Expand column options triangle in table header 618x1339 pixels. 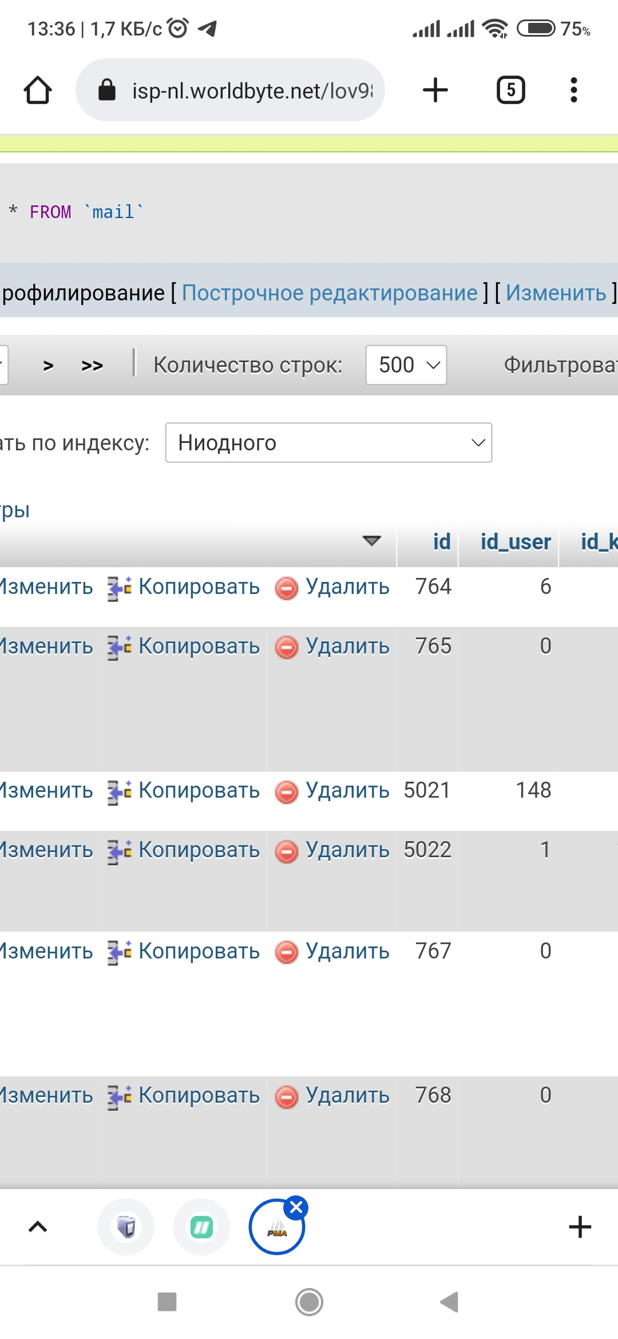click(x=372, y=541)
